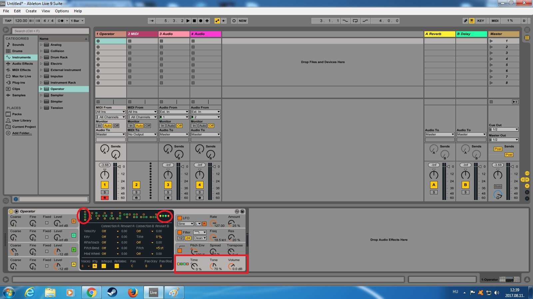Save Operator preset with disk icon
This screenshot has width=533, height=299.
[x=242, y=211]
